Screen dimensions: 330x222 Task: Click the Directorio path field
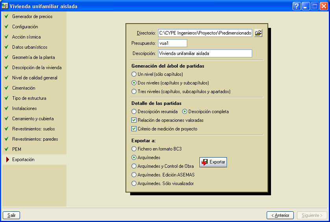pyautogui.click(x=205, y=33)
